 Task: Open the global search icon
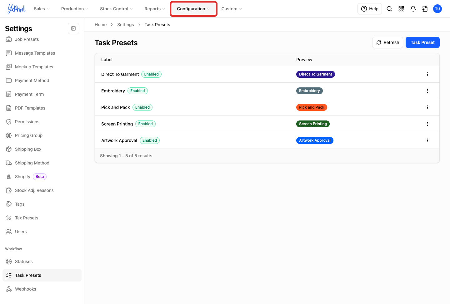pos(389,9)
